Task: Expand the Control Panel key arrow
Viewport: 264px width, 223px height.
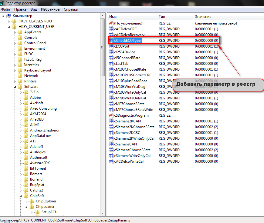Action: (x=15, y=43)
